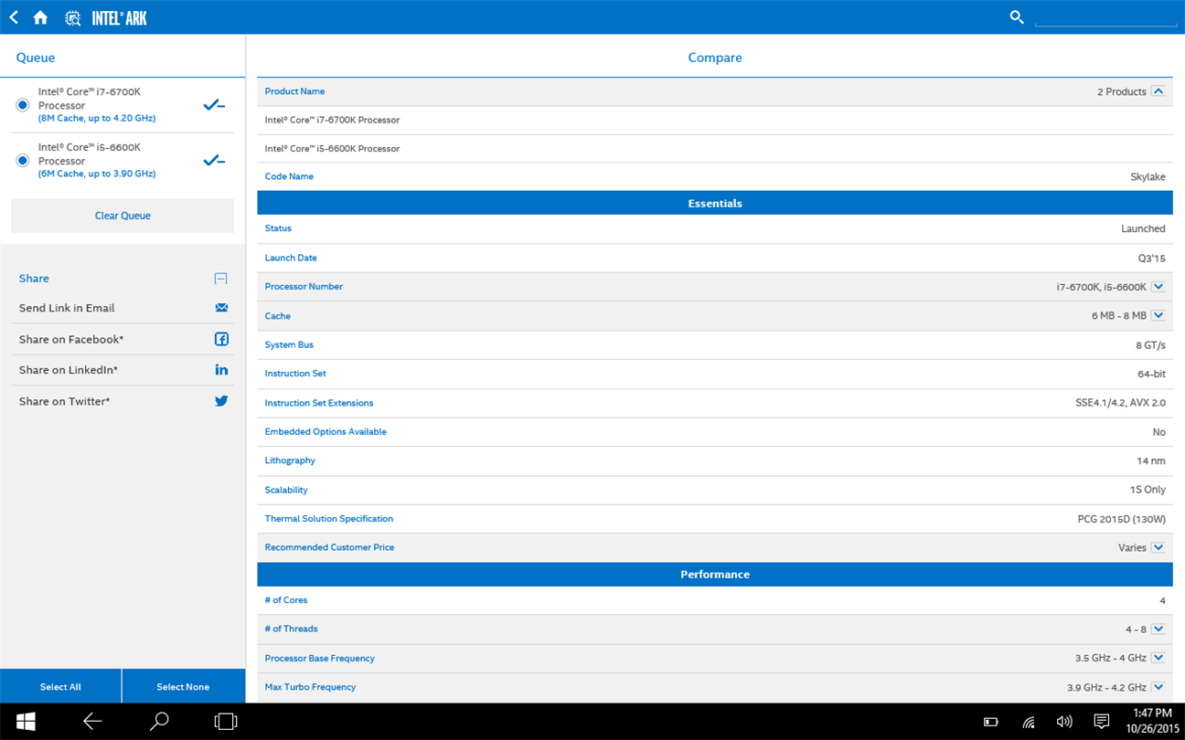1185x740 pixels.
Task: Select Intel Core i5-6600K Processor row in Compare
Action: [715, 148]
